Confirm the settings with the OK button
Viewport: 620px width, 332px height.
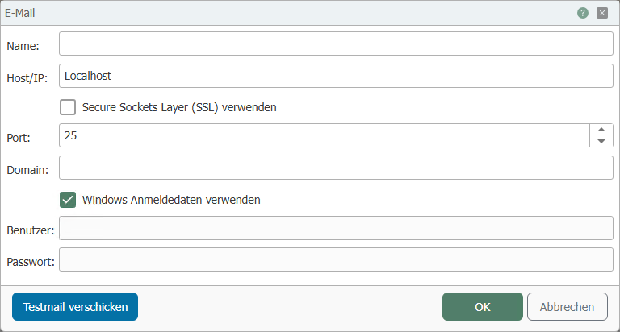483,307
